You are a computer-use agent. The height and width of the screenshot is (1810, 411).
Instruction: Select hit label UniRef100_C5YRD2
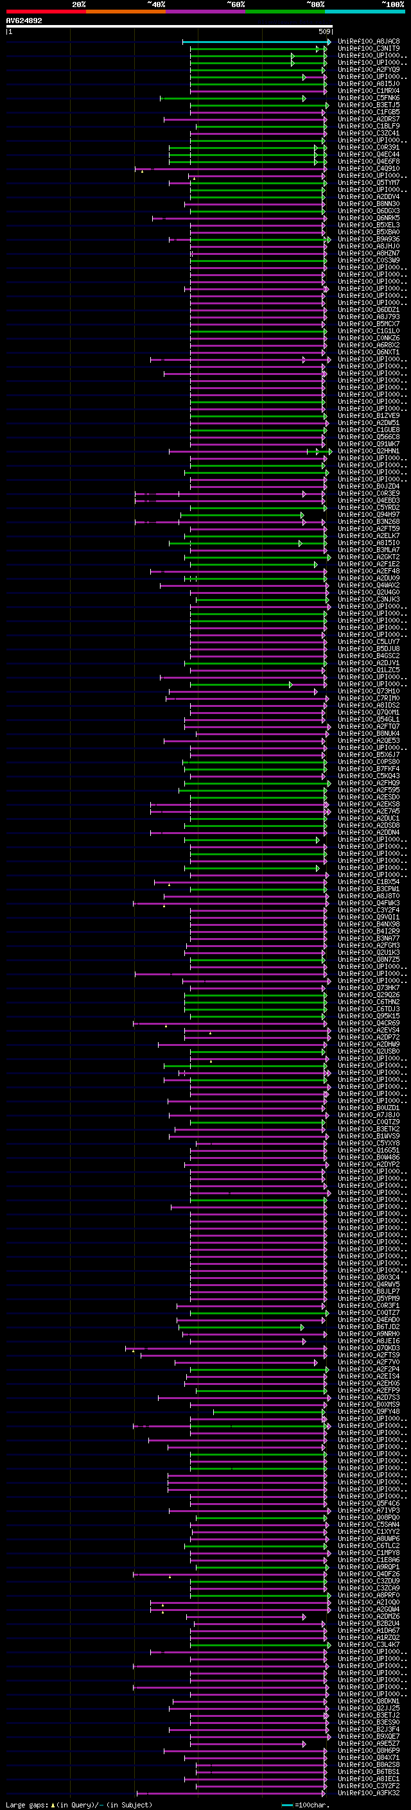[x=369, y=507]
